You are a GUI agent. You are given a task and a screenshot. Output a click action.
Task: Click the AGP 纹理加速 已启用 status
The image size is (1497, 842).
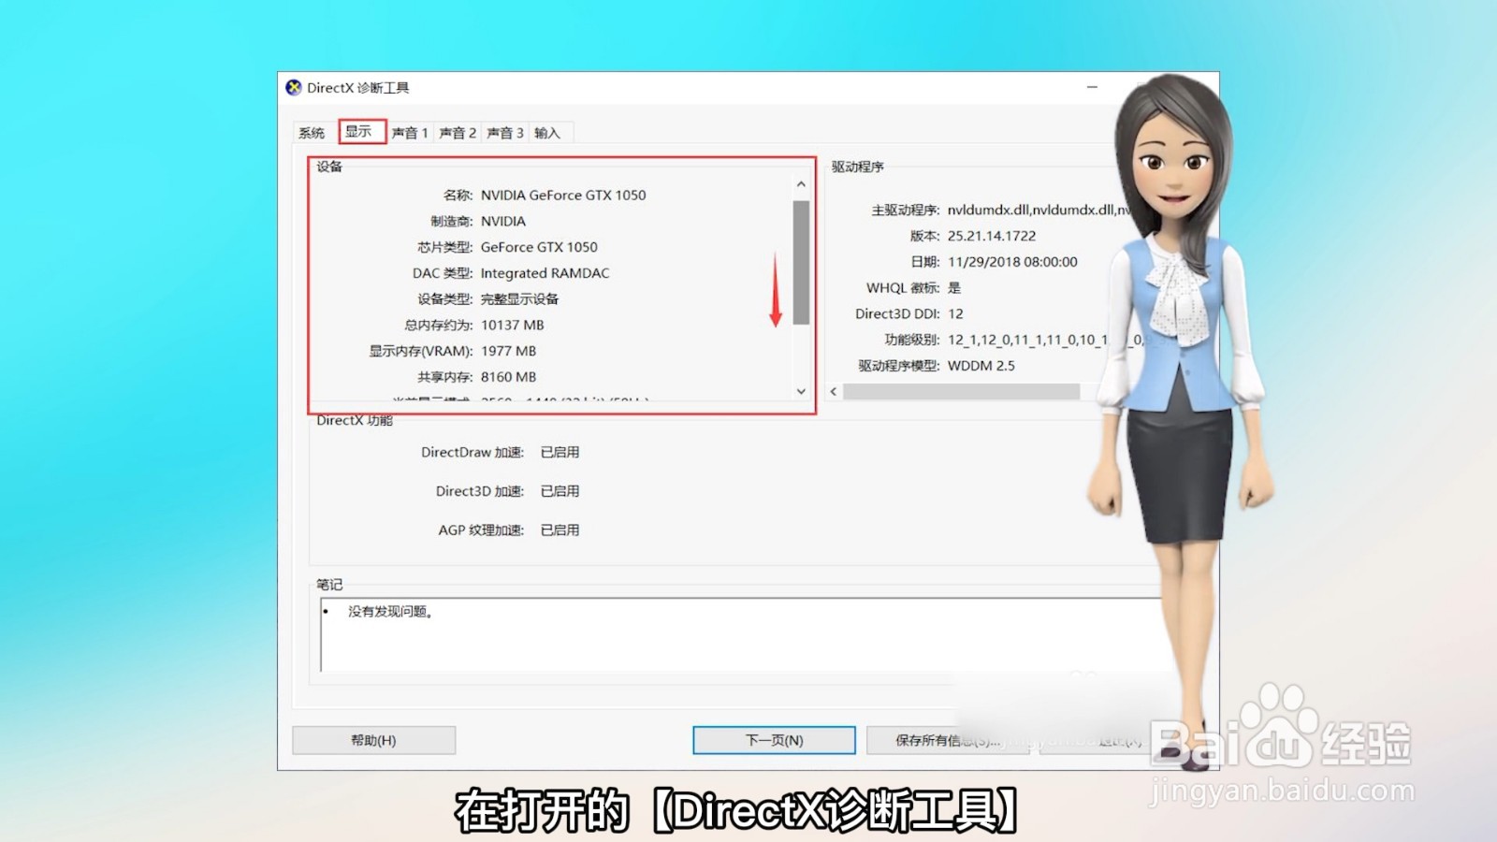pyautogui.click(x=560, y=530)
